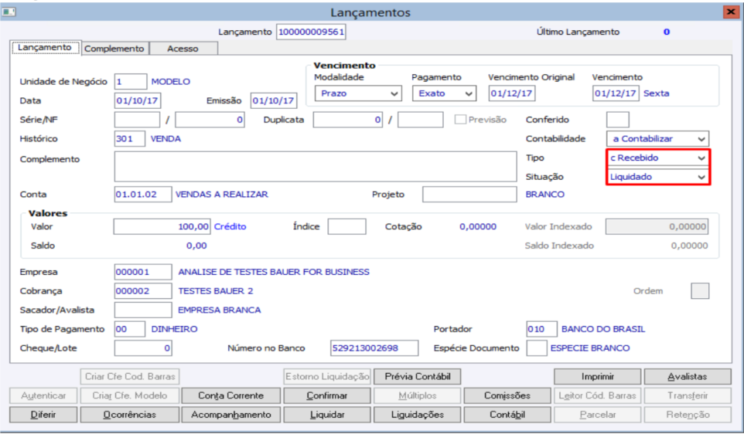Click the Data field showing 01/10/17
The width and height of the screenshot is (744, 434).
138,100
